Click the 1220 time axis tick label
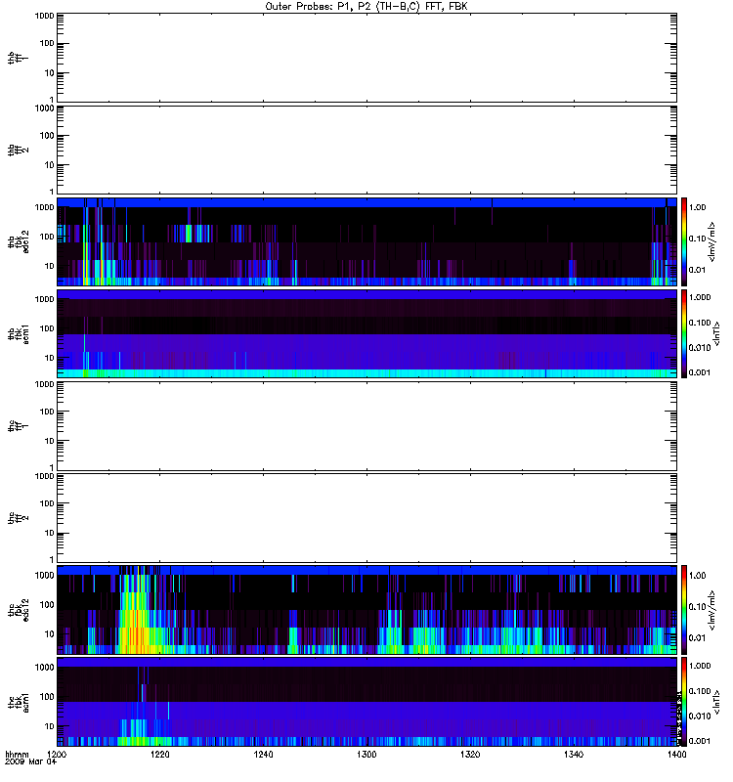 point(160,754)
